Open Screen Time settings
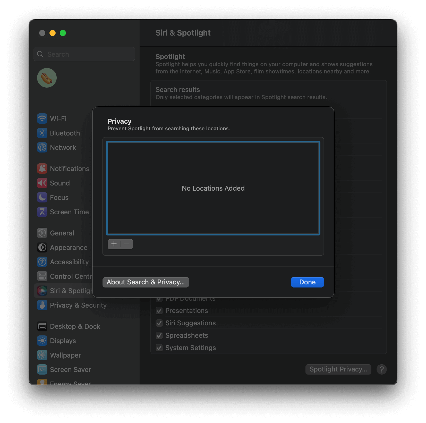The width and height of the screenshot is (426, 423). coord(69,212)
